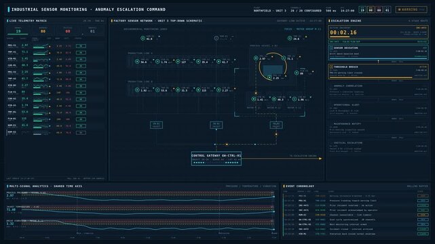Select the 1.74 vibration node on Production Line A
Viewport: 435px width, 244px height.
pos(157,62)
